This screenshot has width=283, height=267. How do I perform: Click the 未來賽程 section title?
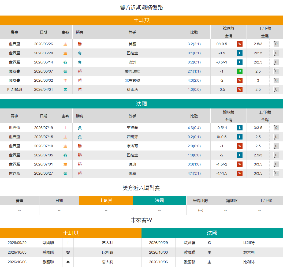click(141, 220)
